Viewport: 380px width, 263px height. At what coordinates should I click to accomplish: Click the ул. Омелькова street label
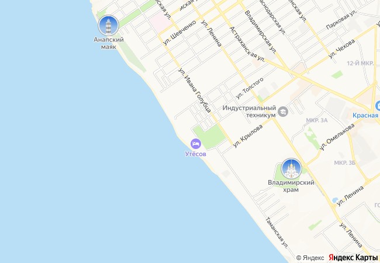click(337, 137)
